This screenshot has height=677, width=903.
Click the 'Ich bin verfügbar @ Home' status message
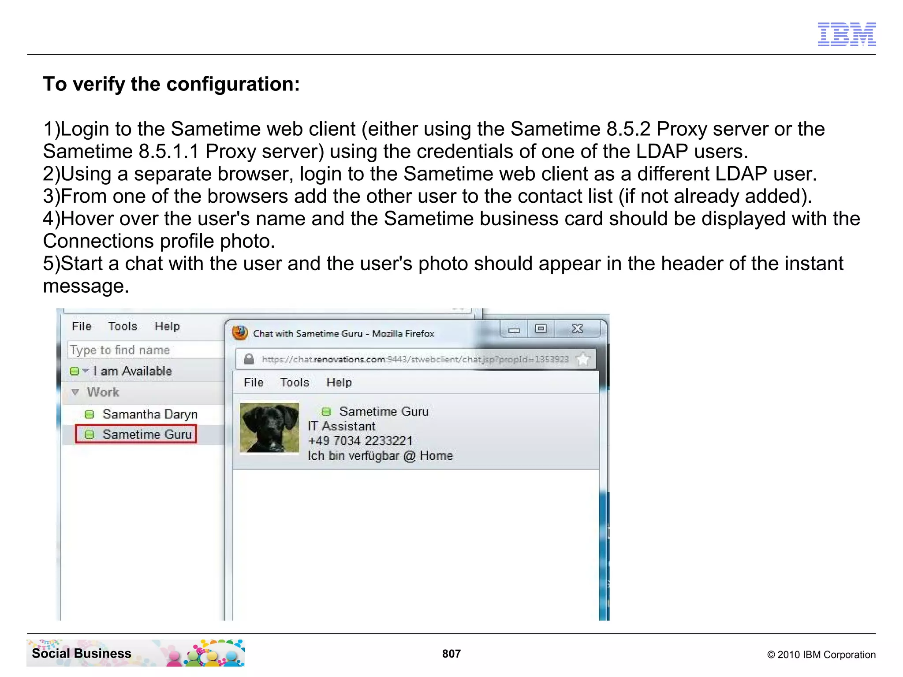380,456
